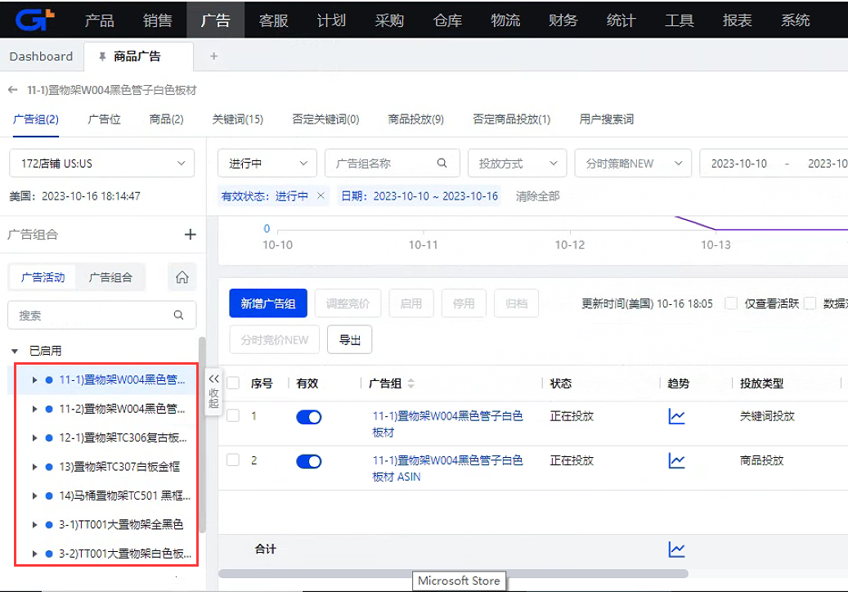
Task: Open trend chart icon for row 2
Action: (x=676, y=461)
